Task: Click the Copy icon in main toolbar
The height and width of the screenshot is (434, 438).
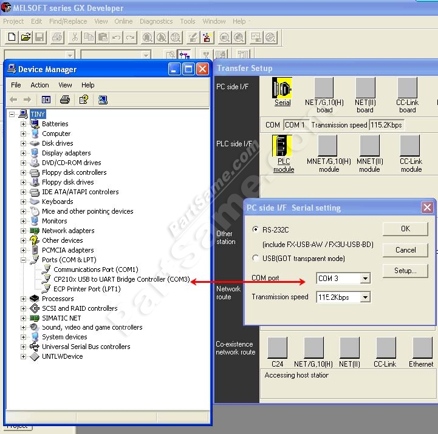Action: pos(89,37)
